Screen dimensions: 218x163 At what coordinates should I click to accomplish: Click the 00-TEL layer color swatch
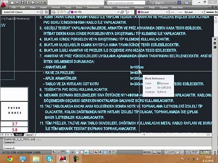pyautogui.click(x=72, y=12)
